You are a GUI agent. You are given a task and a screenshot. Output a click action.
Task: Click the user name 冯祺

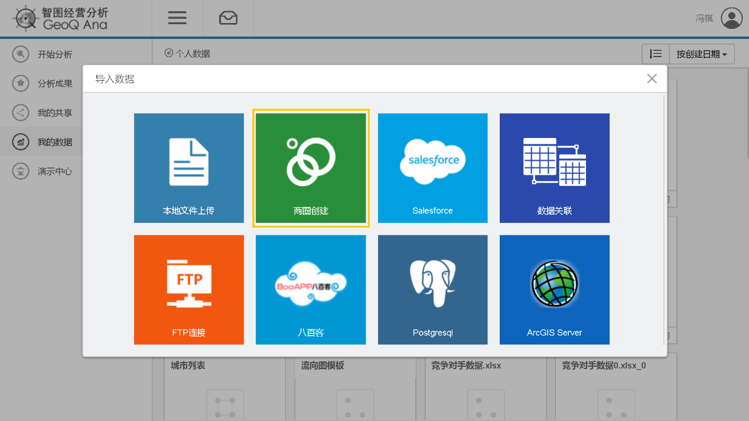click(704, 18)
